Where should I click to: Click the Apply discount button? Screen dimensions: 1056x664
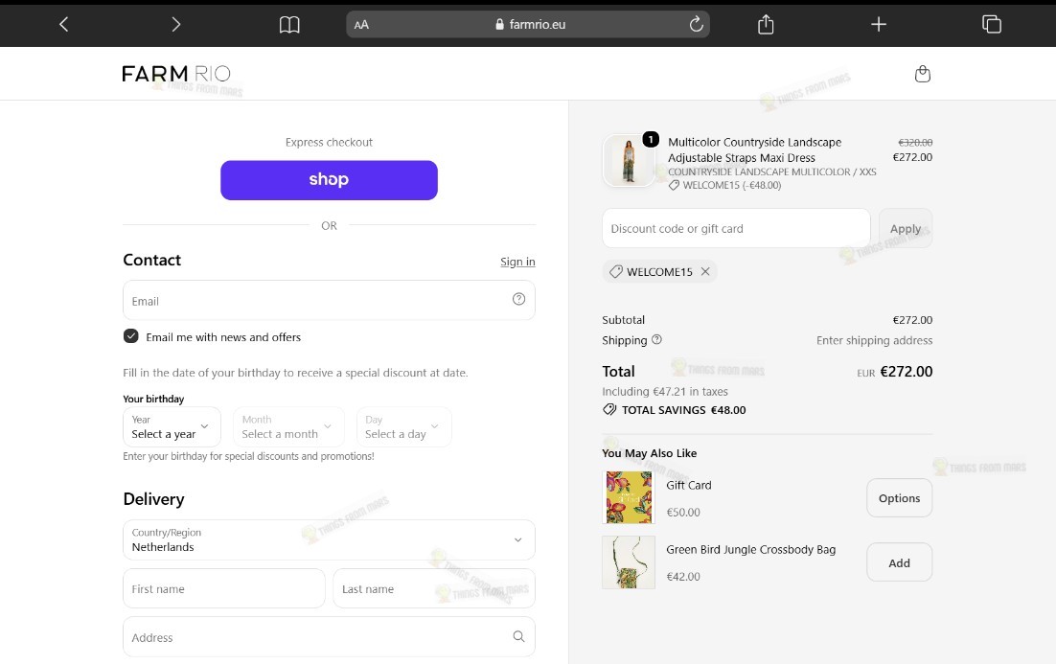tap(906, 228)
